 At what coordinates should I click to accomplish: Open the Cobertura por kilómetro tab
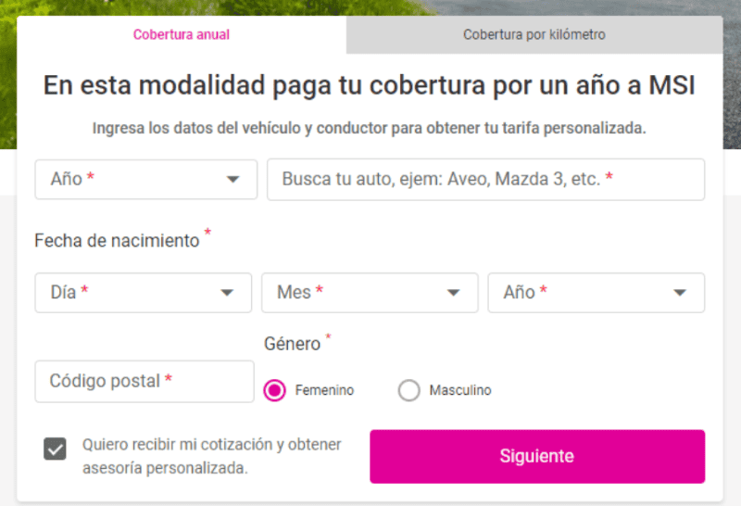[x=534, y=35]
